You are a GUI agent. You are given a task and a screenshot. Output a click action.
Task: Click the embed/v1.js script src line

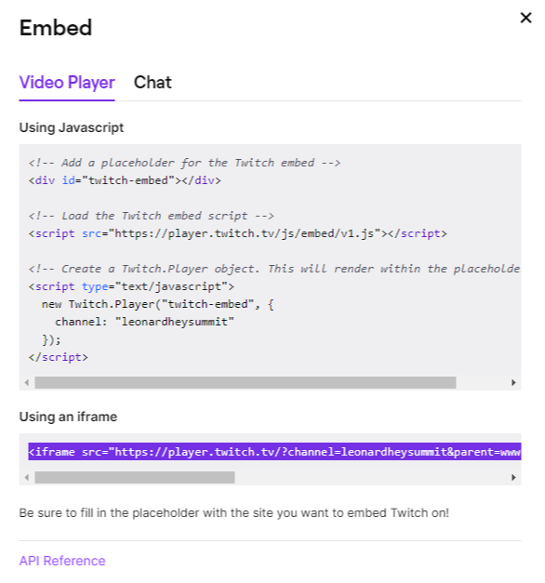[x=238, y=233]
